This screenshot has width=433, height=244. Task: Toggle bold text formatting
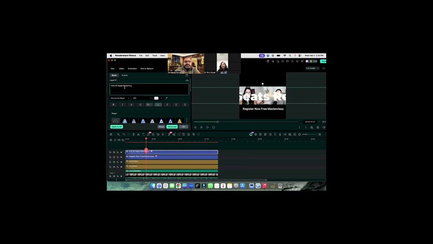(113, 105)
